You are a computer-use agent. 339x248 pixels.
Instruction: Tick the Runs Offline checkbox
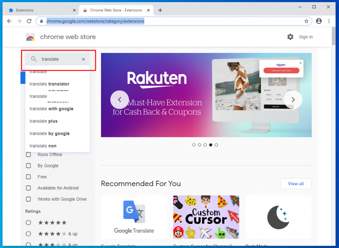click(28, 154)
